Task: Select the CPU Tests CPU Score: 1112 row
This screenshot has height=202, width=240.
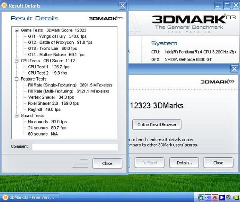Action: [x=48, y=61]
